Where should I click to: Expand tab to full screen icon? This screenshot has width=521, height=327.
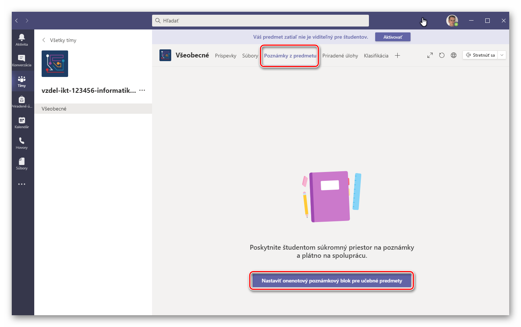pyautogui.click(x=430, y=55)
